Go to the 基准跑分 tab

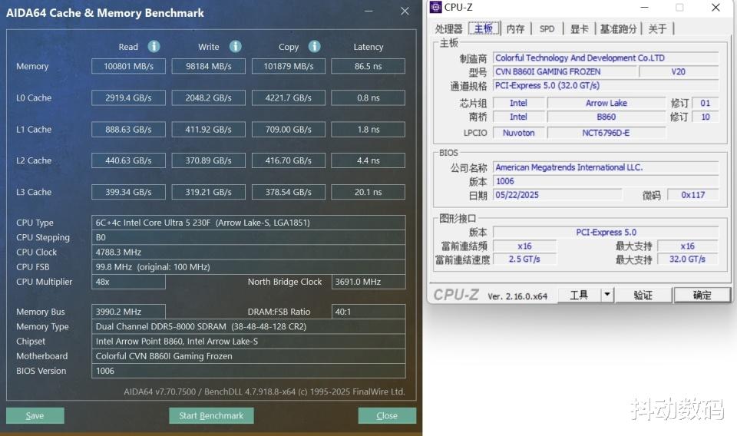(618, 28)
